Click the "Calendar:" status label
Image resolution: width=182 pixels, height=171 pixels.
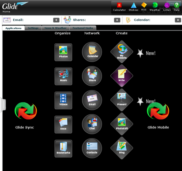pos(142,20)
